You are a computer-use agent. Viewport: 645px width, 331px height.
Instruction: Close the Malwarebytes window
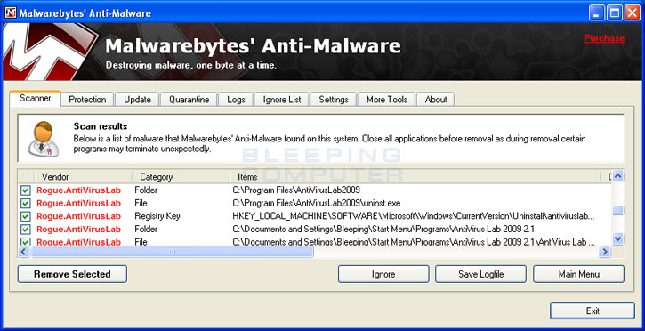click(x=633, y=12)
